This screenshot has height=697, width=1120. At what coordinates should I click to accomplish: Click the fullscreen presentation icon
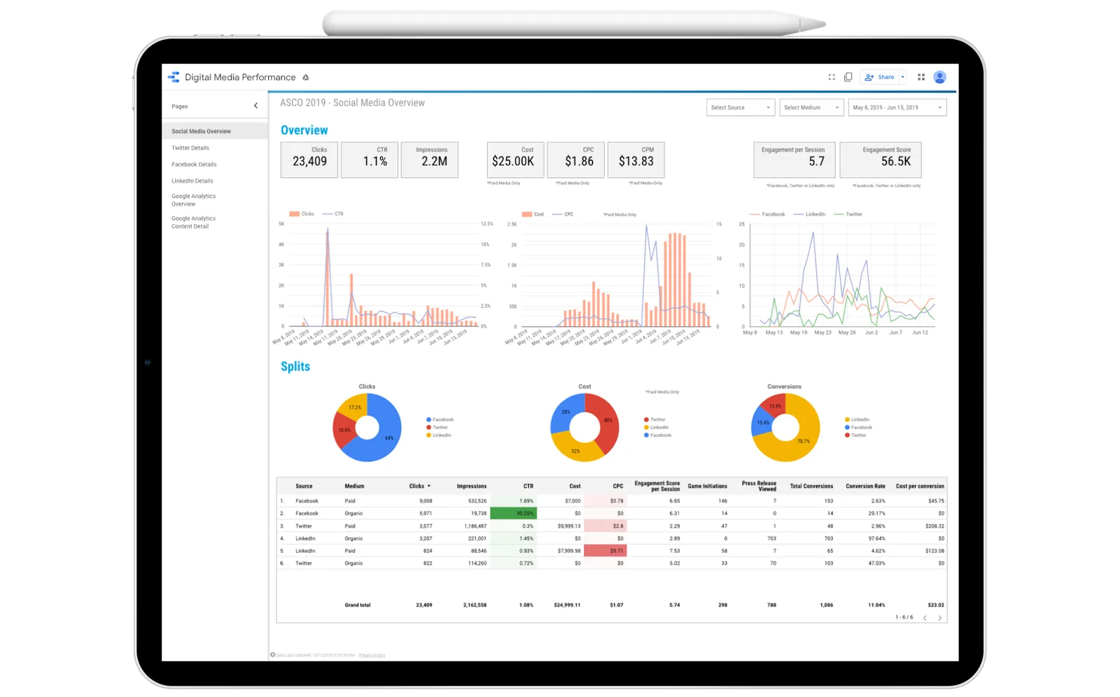click(x=831, y=77)
